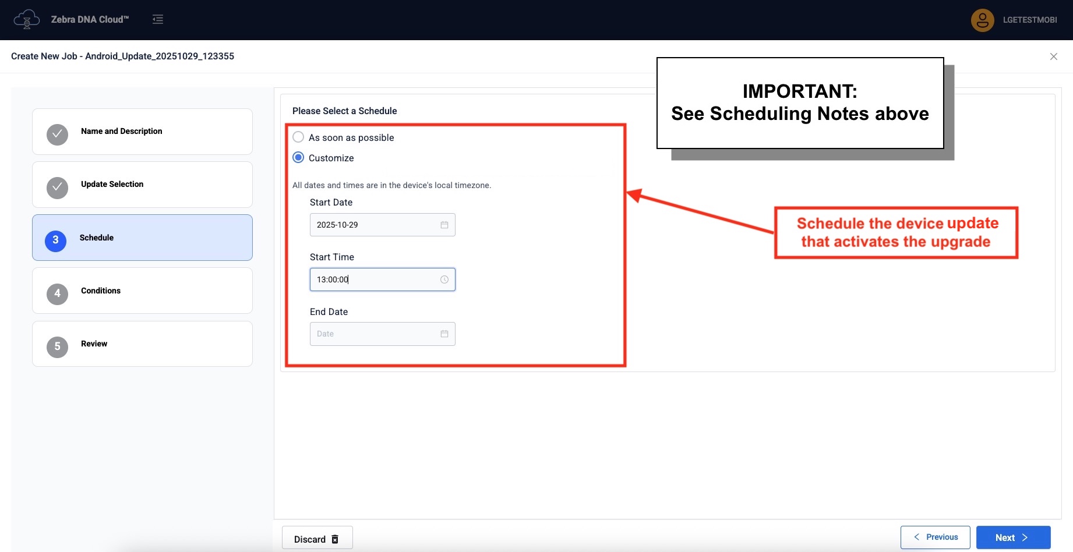Viewport: 1073px width, 552px height.
Task: Select the 'As soon as possible' radio button
Action: tap(298, 137)
